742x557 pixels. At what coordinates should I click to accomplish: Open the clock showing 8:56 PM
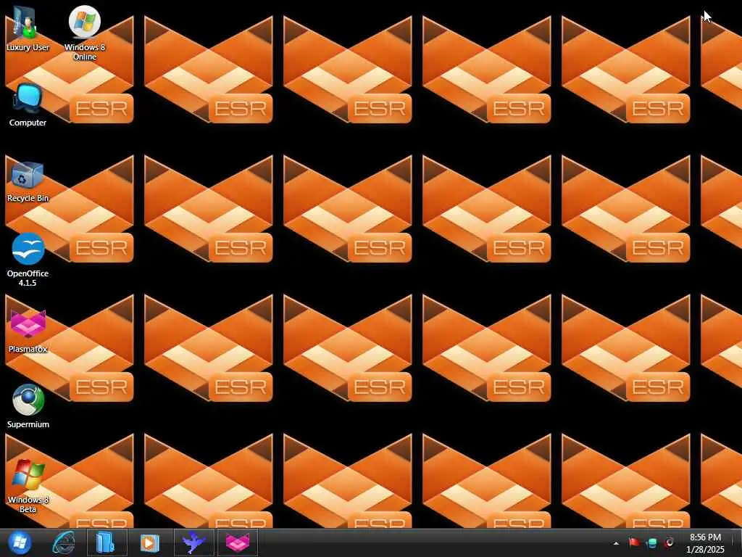705,543
